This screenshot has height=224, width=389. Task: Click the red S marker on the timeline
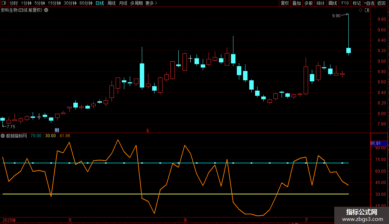click(x=148, y=131)
